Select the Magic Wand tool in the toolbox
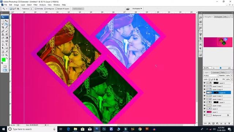 [x=7, y=24]
